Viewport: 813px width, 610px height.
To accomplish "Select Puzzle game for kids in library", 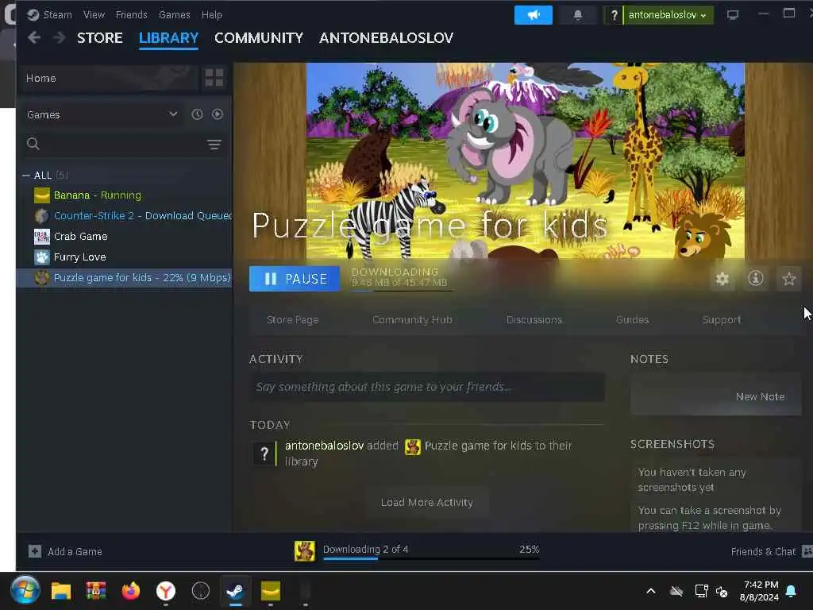I will point(125,277).
